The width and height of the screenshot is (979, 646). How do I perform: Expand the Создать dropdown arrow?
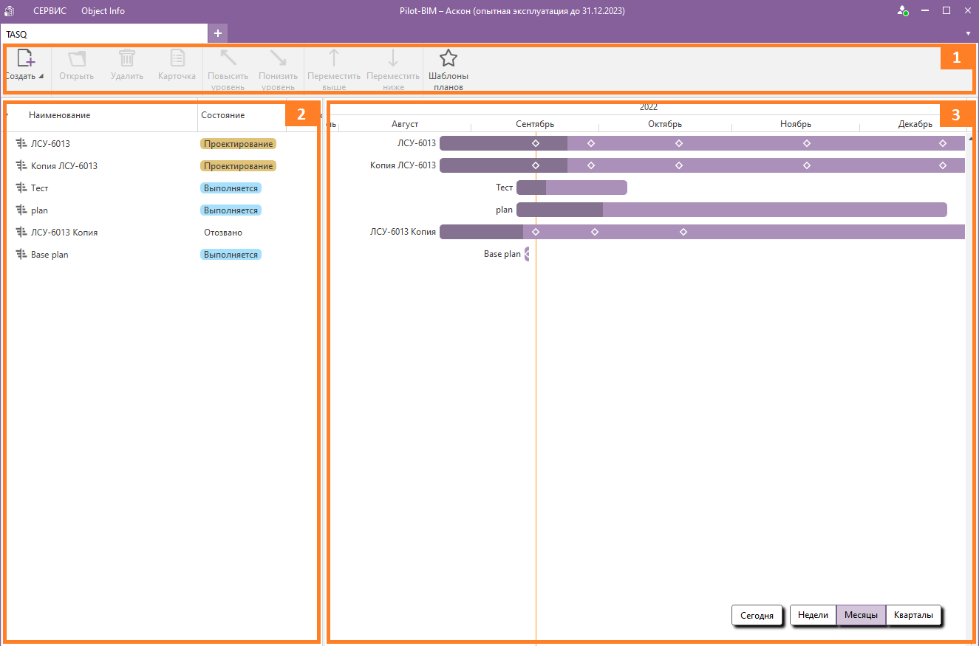(41, 77)
